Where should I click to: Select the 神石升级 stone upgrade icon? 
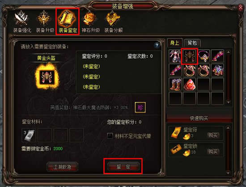(90, 21)
